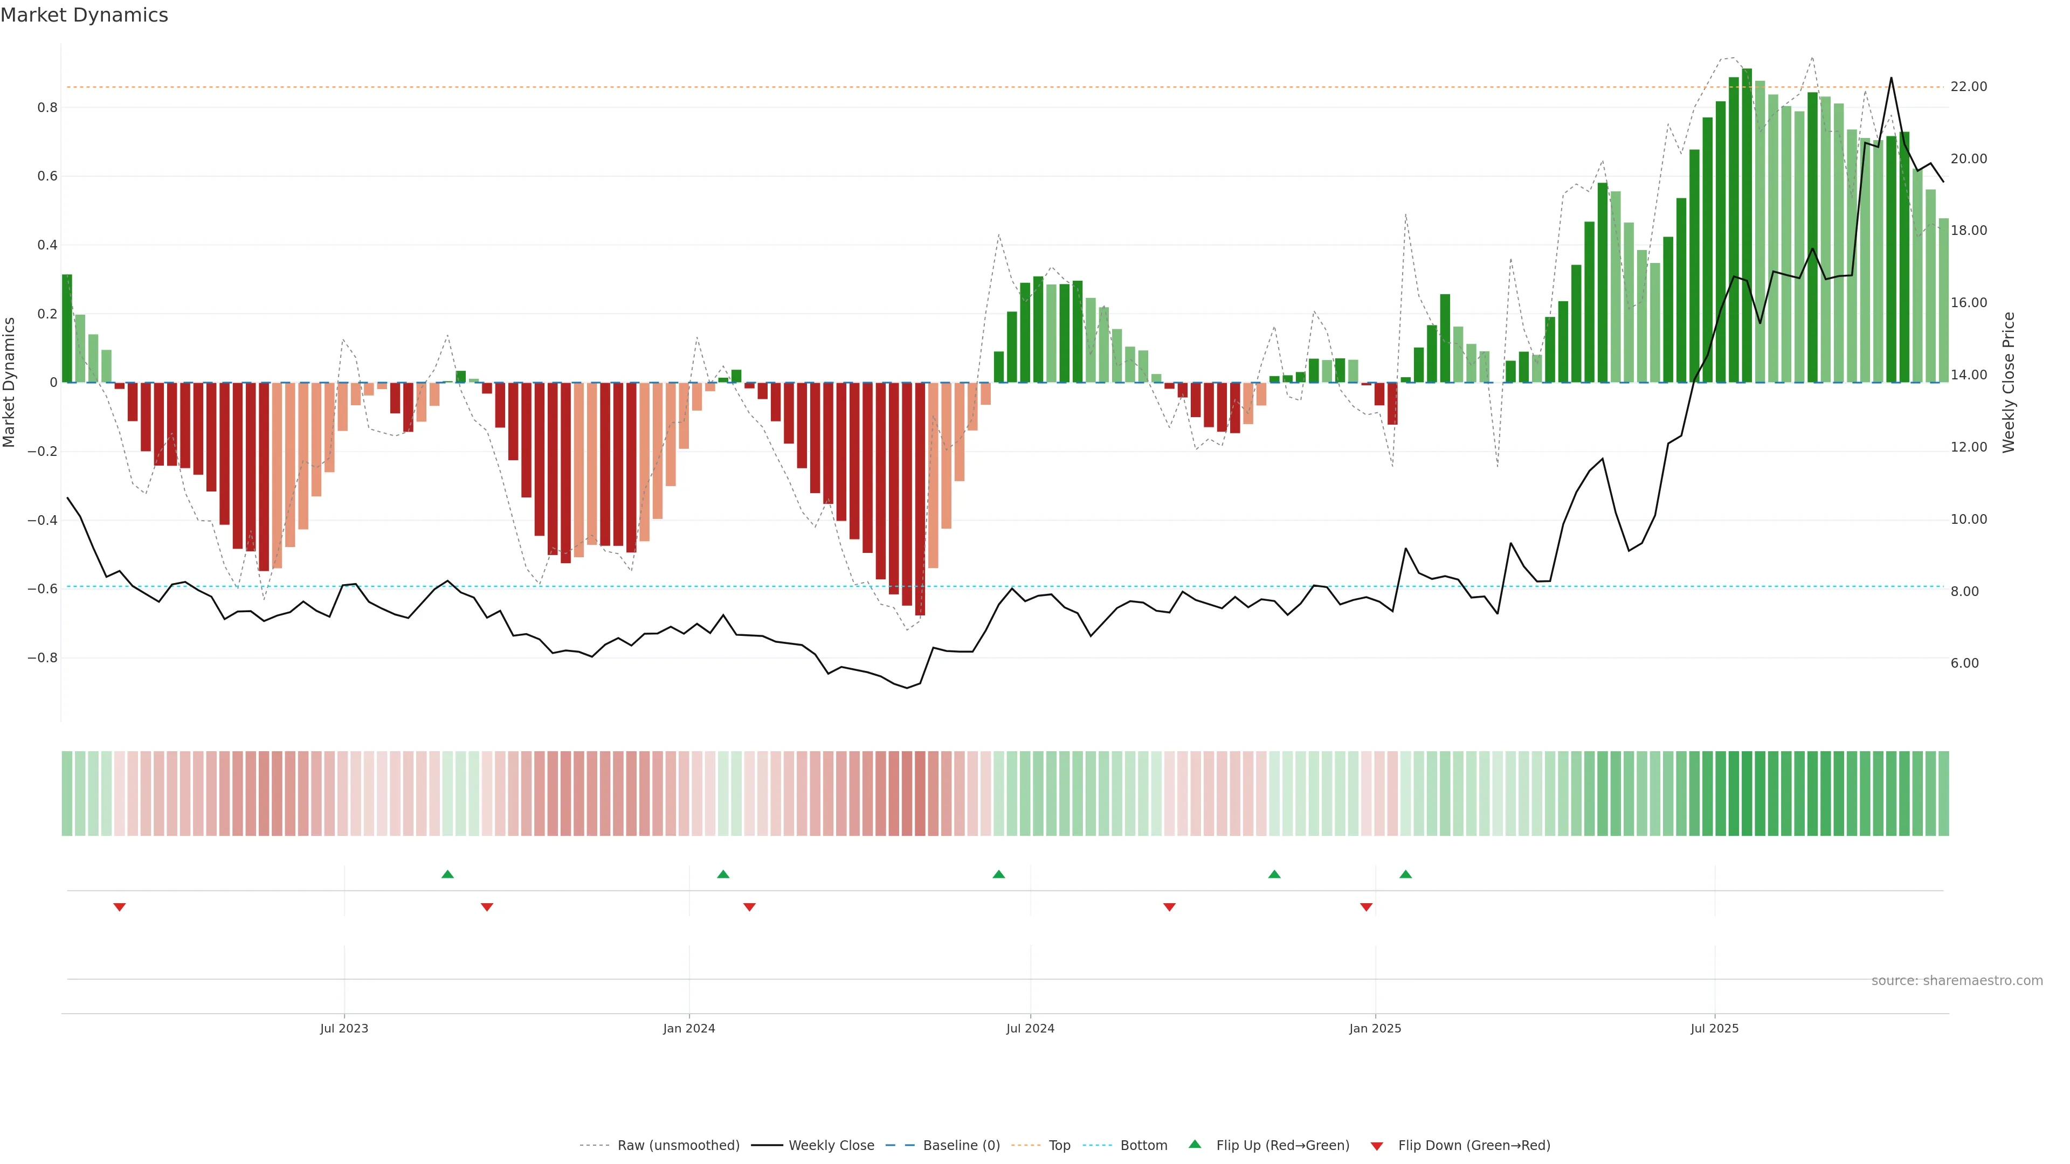Click the green Flip Up triangle legend icon
2070x1164 pixels.
1195,1144
